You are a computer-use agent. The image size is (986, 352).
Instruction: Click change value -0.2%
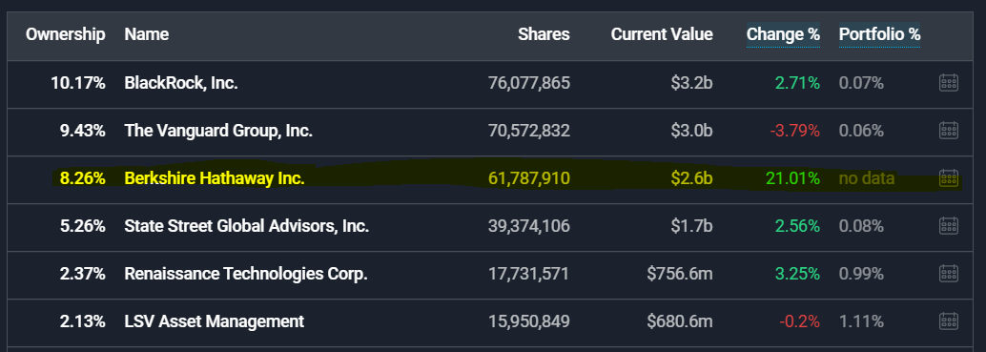point(800,321)
